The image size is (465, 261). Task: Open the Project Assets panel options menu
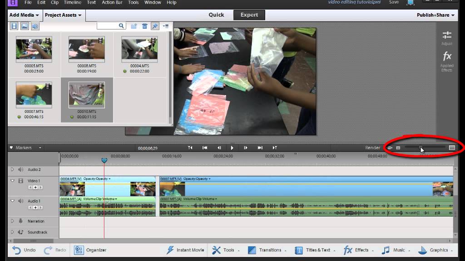[166, 26]
